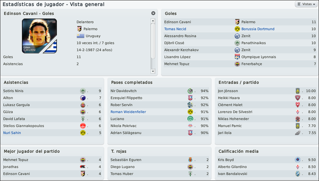Click the club badge beside Jonathas
Viewport: 319px width, 181px height.
[x=83, y=167]
